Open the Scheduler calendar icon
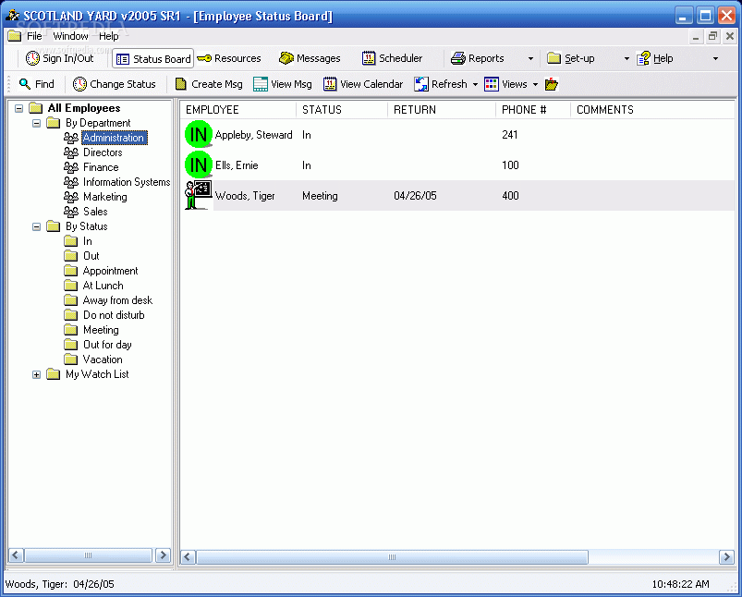This screenshot has height=597, width=742. 368,58
